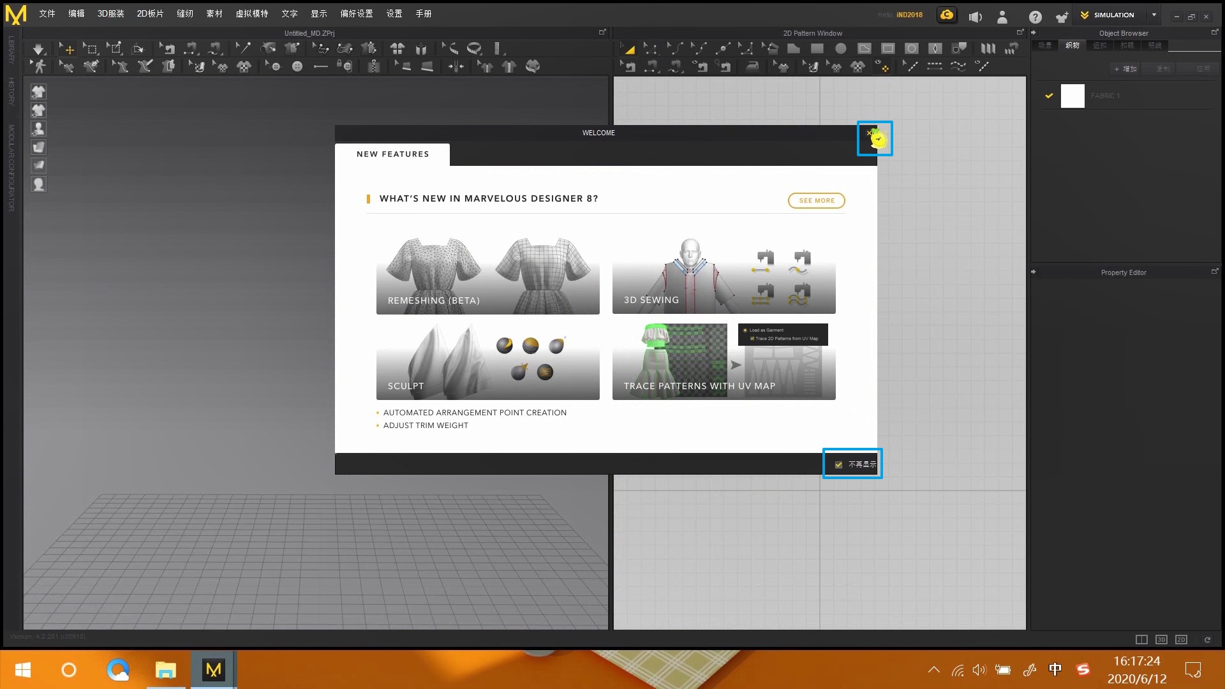Viewport: 1225px width, 689px height.
Task: Click the Simulate down-arrow icon in 3D toolbar
Action: [x=38, y=48]
